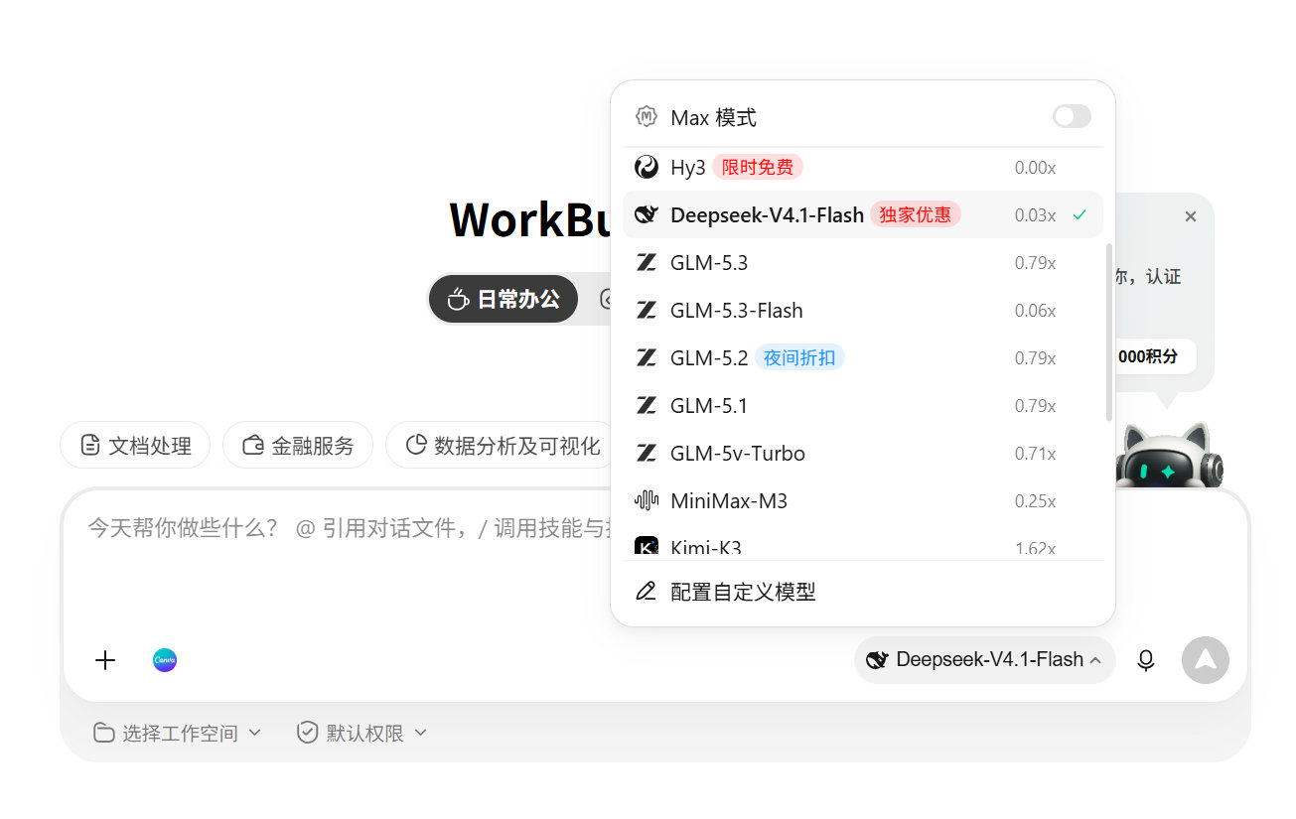Click the Max 模式 hexagon icon

[x=647, y=117]
